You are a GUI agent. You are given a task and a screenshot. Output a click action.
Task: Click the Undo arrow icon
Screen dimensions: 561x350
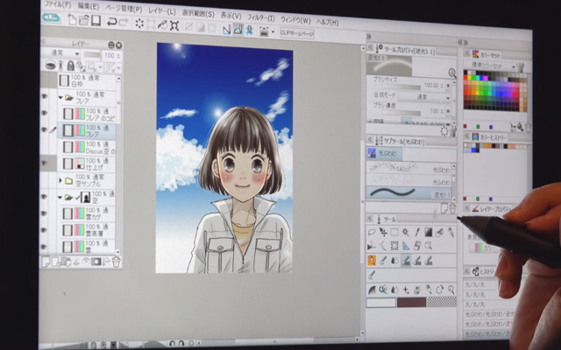[x=114, y=21]
